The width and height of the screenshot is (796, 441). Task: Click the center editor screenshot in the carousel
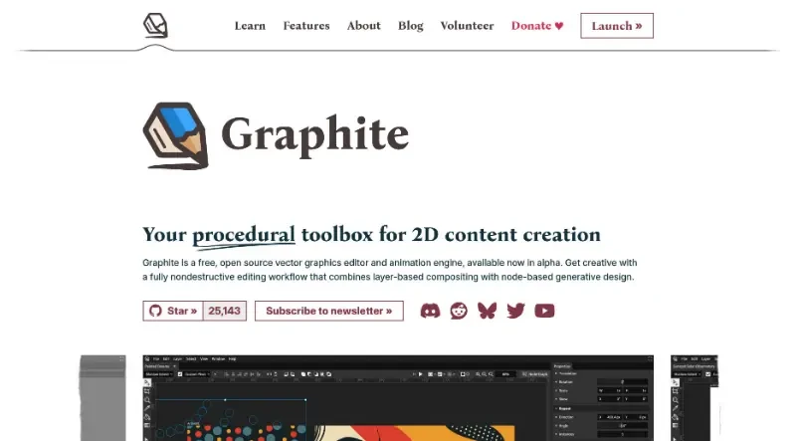coord(398,397)
